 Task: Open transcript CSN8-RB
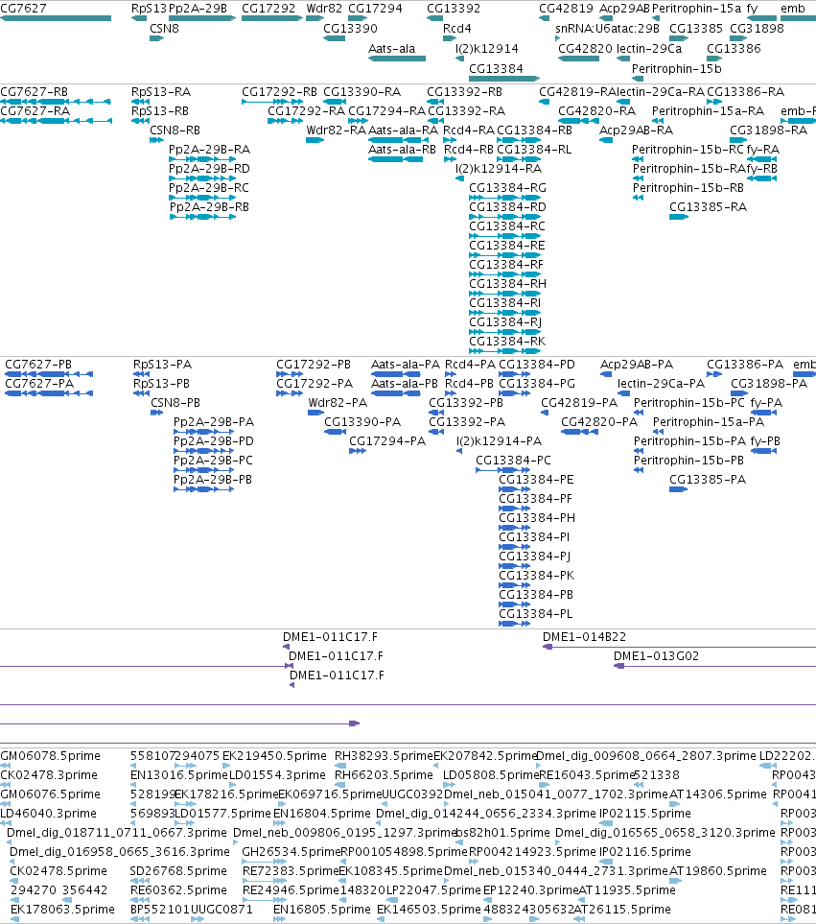(175, 130)
